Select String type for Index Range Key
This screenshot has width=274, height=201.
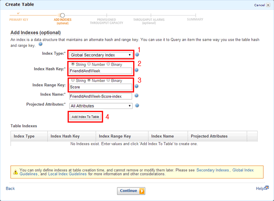click(73, 80)
